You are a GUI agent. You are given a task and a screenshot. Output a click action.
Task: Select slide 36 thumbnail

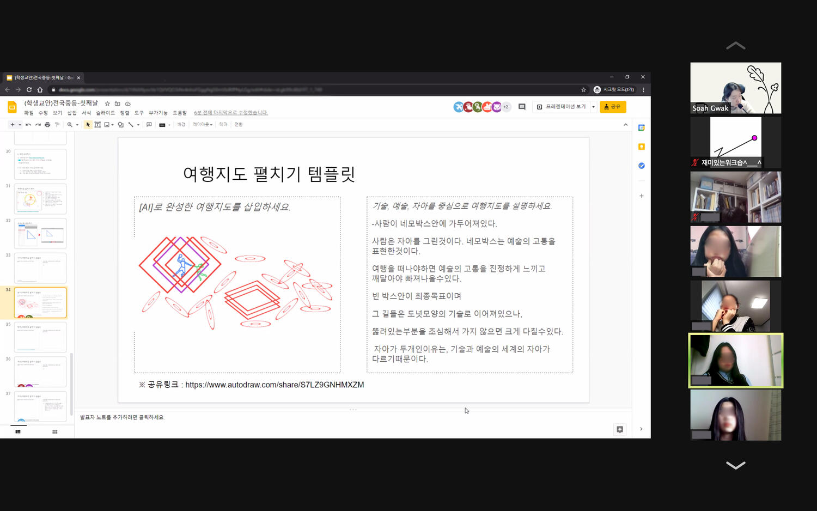pos(40,372)
